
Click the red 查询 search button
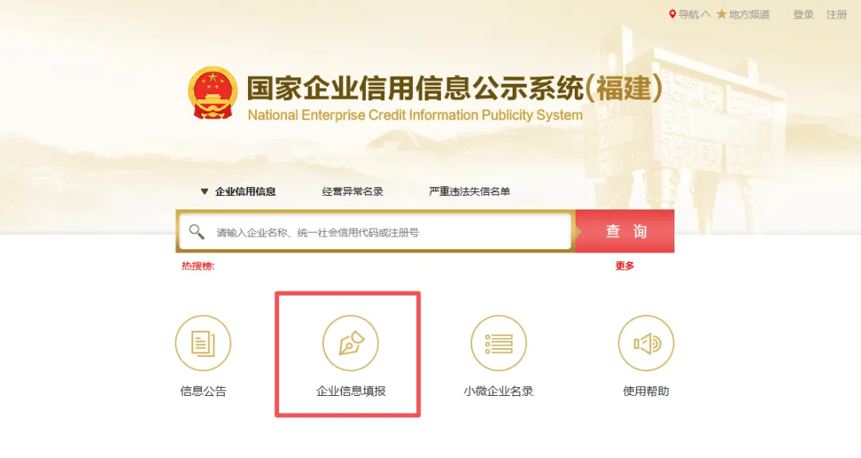pos(625,231)
